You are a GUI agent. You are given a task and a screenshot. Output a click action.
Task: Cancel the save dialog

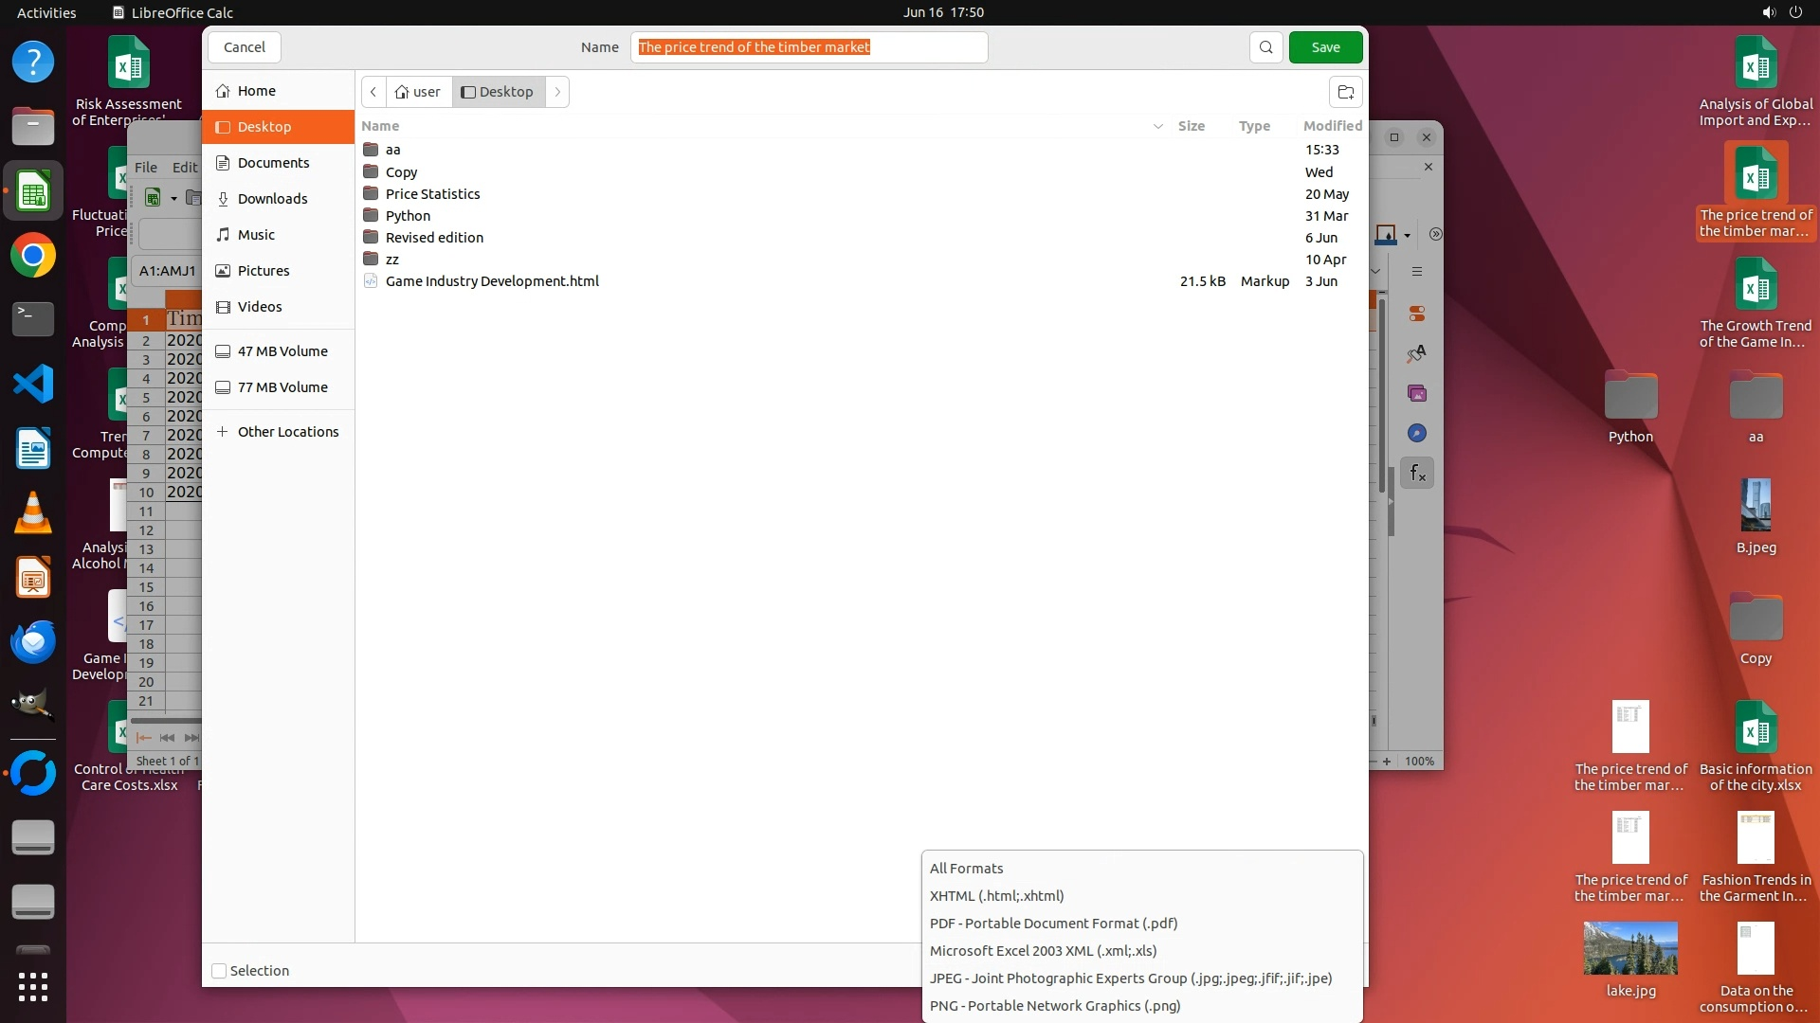[244, 47]
